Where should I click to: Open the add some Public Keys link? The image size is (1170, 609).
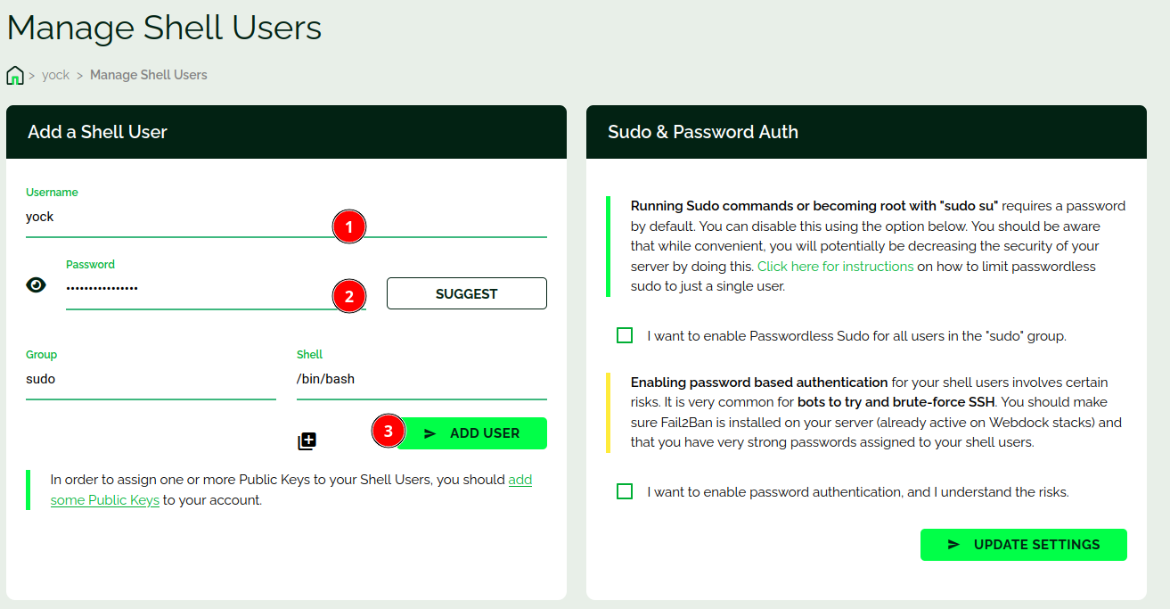point(105,500)
